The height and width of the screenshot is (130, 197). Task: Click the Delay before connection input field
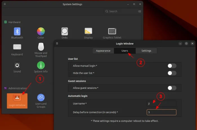[161, 112]
